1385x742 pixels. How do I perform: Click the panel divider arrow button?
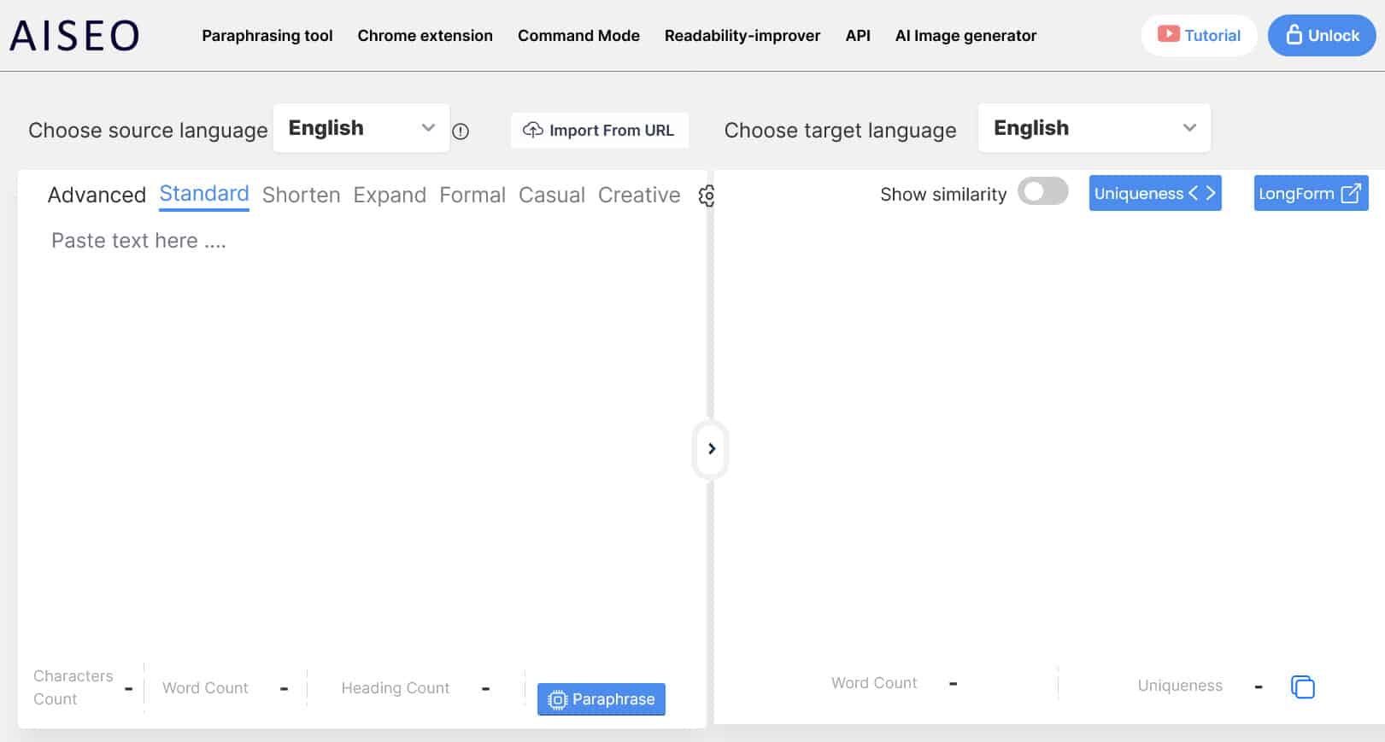pos(711,449)
